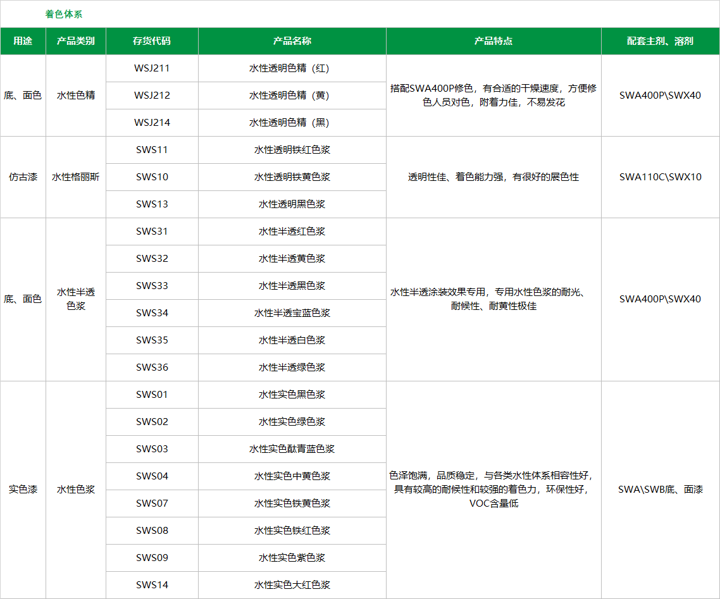Viewport: 720px width, 599px height.
Task: Click the 水性色浆 category cell
Action: click(x=76, y=490)
